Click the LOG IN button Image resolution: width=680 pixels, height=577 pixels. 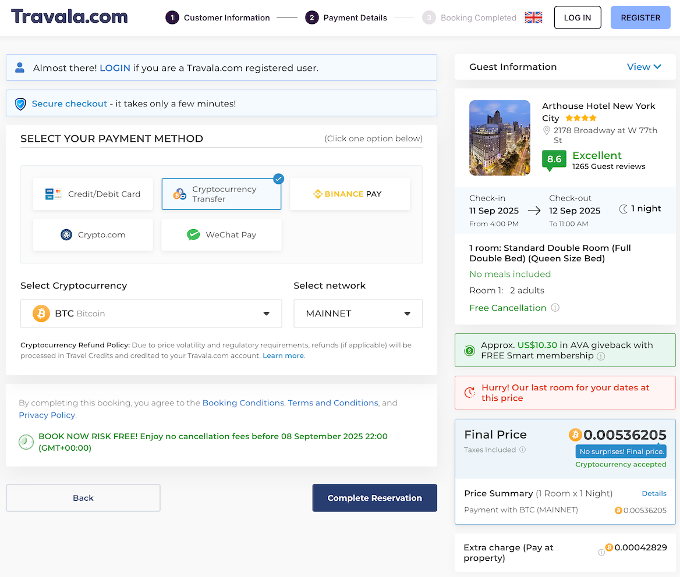577,18
